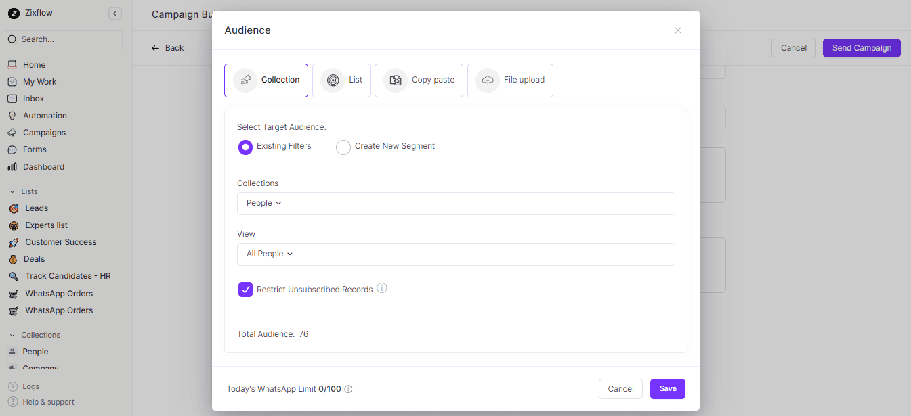
Task: Open Automation from the lightbulb icon
Action: tap(12, 116)
